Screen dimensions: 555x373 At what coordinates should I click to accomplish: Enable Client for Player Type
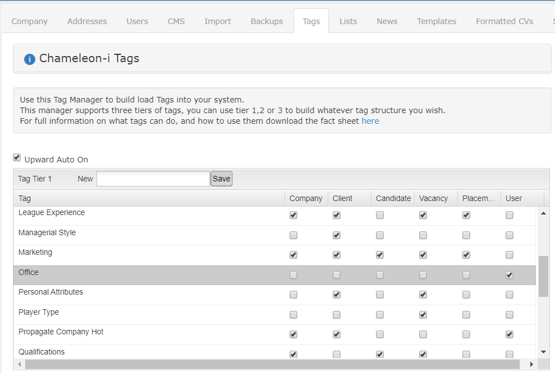tap(337, 315)
